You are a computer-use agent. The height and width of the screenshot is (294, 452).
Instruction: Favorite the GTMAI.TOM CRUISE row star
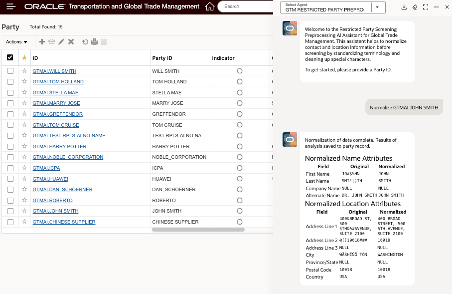(24, 125)
